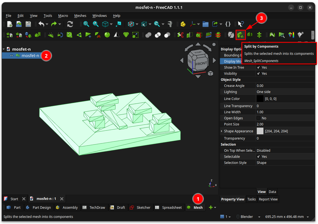The height and width of the screenshot is (224, 318).
Task: Undo the last action
Action: click(x=41, y=24)
